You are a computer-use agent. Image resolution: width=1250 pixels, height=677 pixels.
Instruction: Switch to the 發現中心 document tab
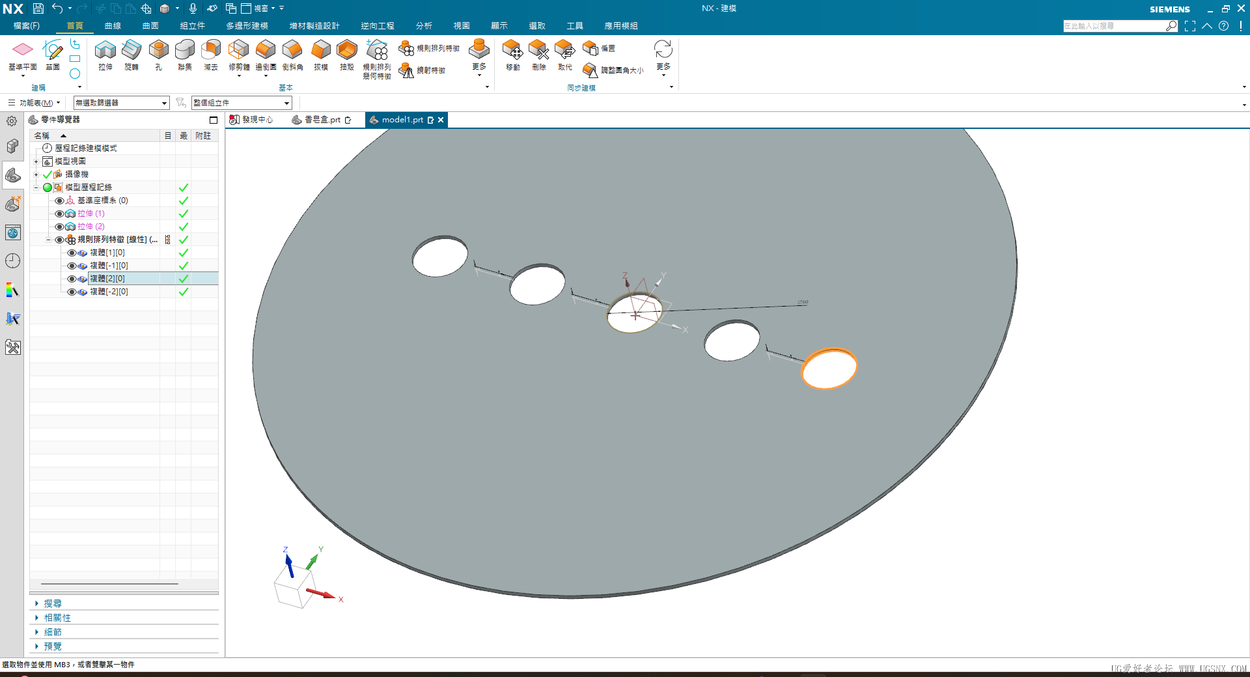coord(252,120)
